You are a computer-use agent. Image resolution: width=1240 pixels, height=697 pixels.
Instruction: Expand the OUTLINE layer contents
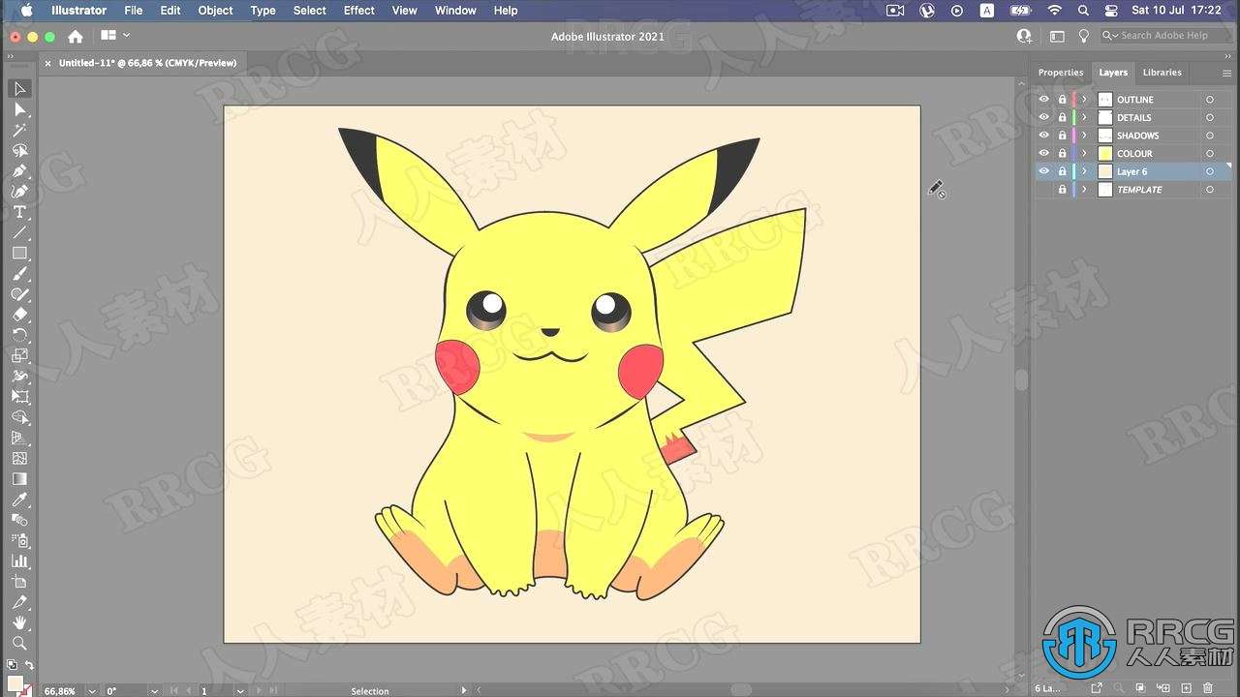click(x=1084, y=100)
